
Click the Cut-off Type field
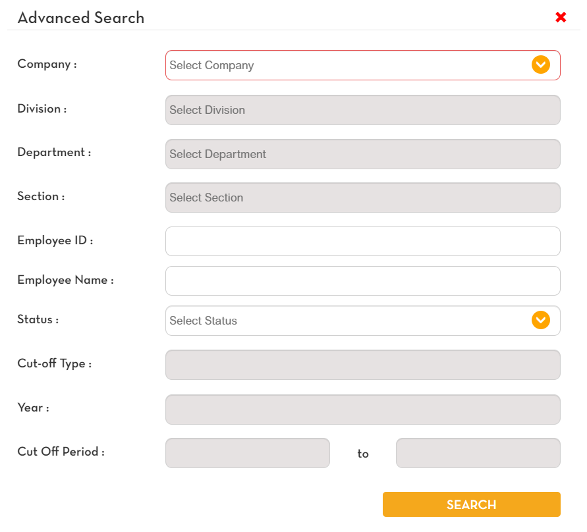pos(363,365)
